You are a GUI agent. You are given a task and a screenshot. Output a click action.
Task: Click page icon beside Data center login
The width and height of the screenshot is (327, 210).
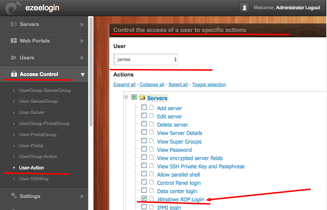tap(151, 190)
